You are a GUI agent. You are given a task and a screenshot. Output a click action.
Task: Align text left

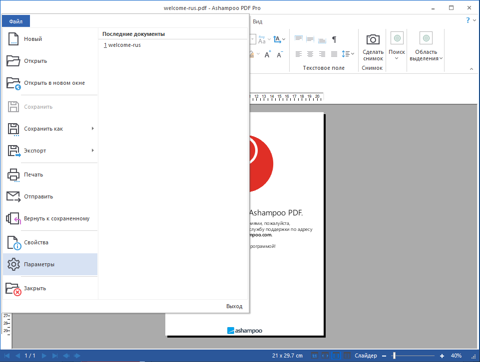[299, 54]
